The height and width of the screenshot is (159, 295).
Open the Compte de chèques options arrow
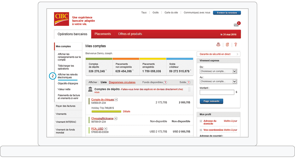pos(116,99)
